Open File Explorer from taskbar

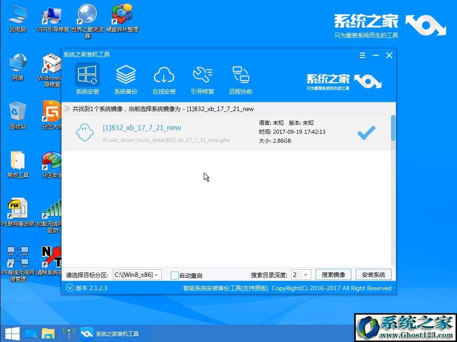(48, 334)
